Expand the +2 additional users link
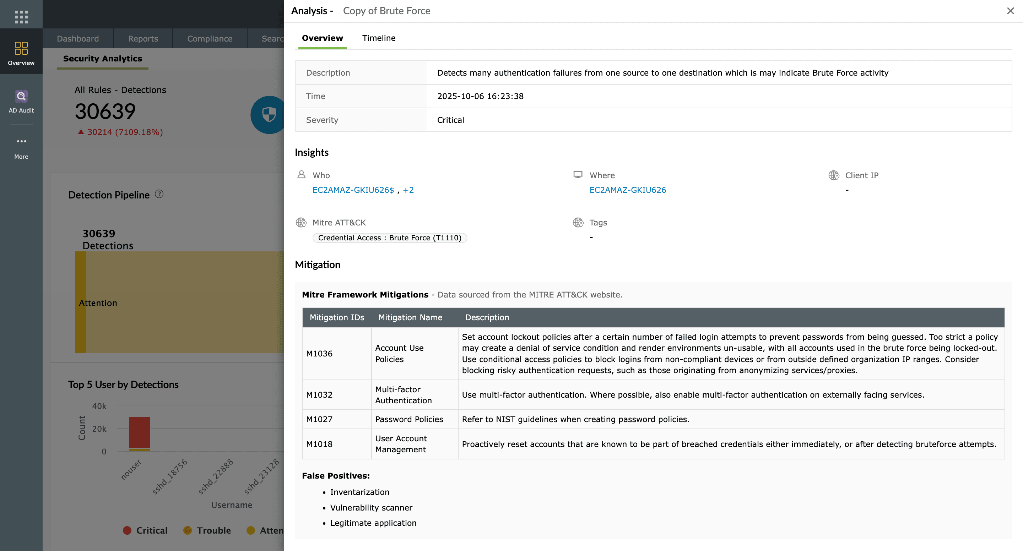Screen dimensions: 1023x551 coord(408,190)
